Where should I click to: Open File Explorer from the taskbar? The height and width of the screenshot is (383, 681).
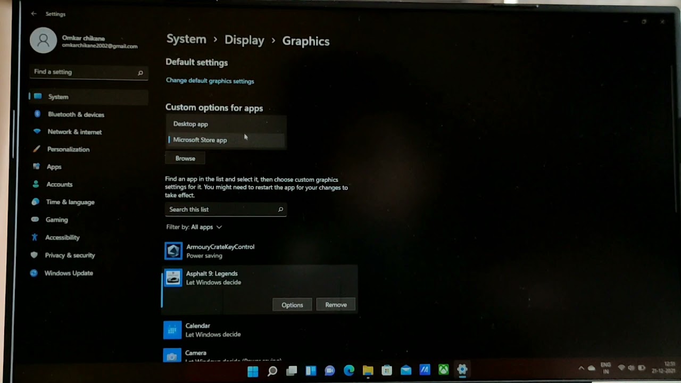click(x=368, y=371)
